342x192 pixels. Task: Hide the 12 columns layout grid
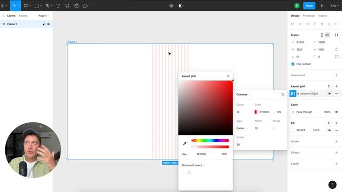click(x=329, y=94)
